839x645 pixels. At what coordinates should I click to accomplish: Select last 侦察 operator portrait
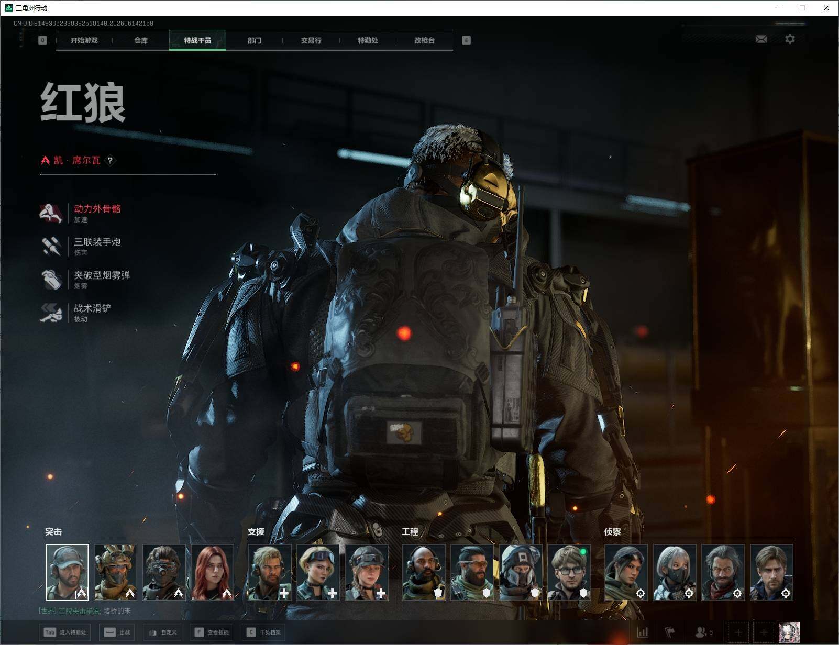771,572
